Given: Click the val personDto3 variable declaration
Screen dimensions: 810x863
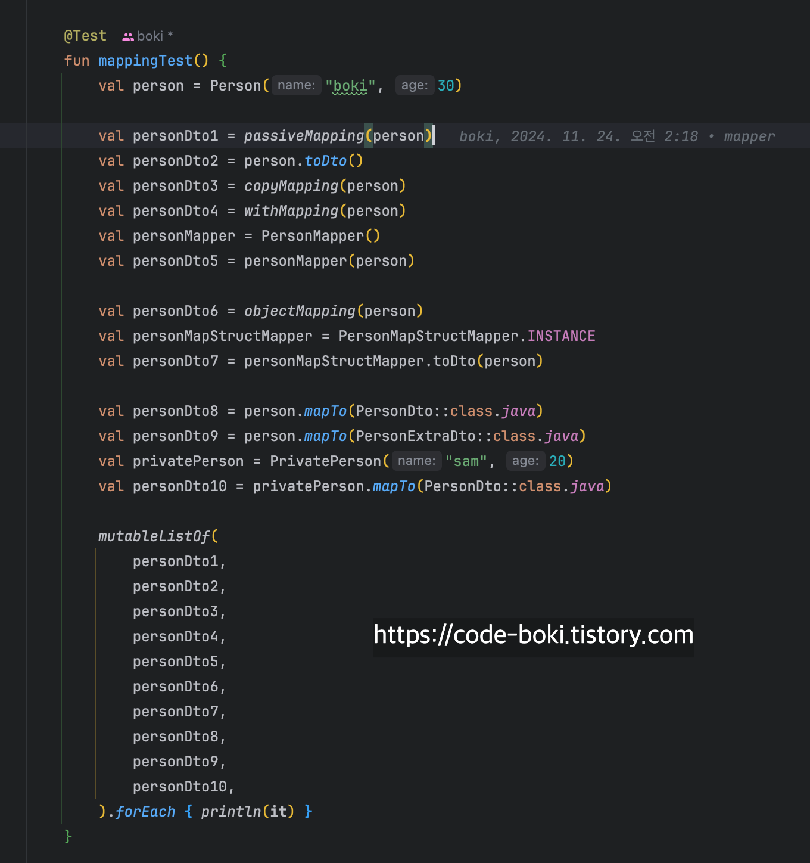Looking at the screenshot, I should coord(175,186).
